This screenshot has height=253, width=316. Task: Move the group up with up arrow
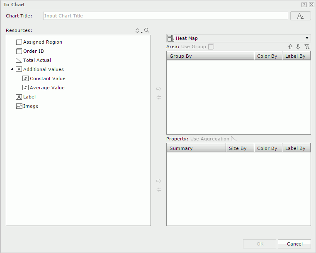[290, 47]
